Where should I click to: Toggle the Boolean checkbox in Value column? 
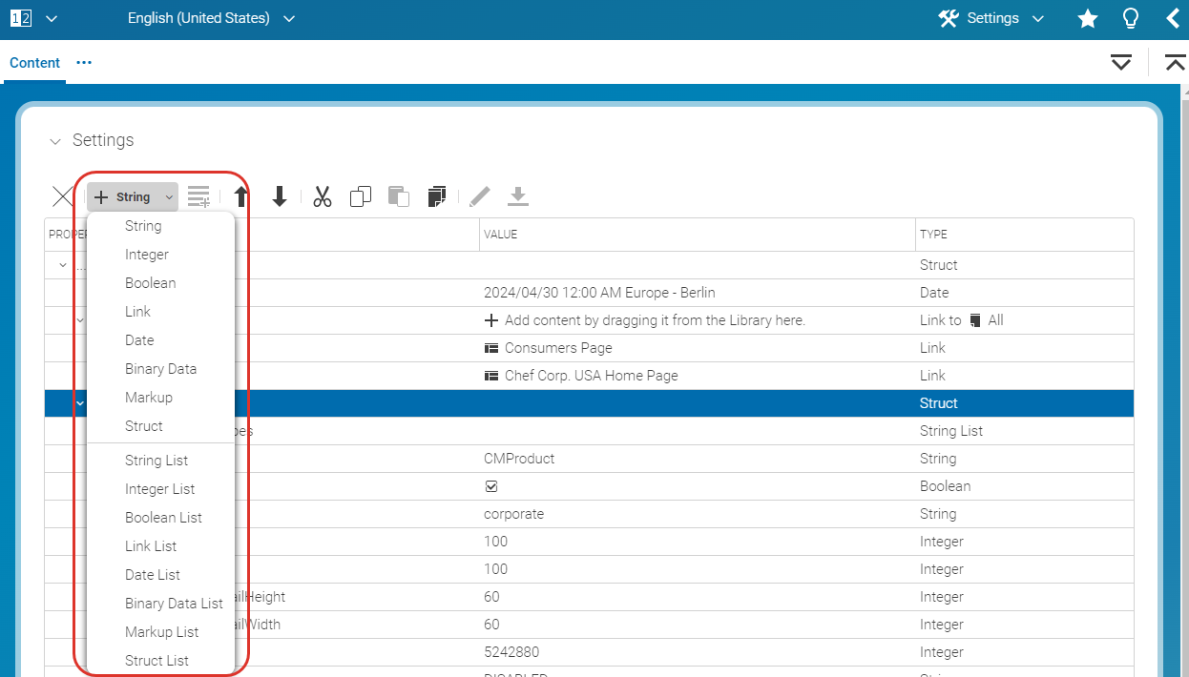tap(491, 486)
